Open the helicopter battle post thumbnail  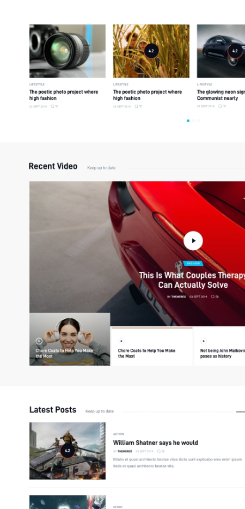pos(68,451)
